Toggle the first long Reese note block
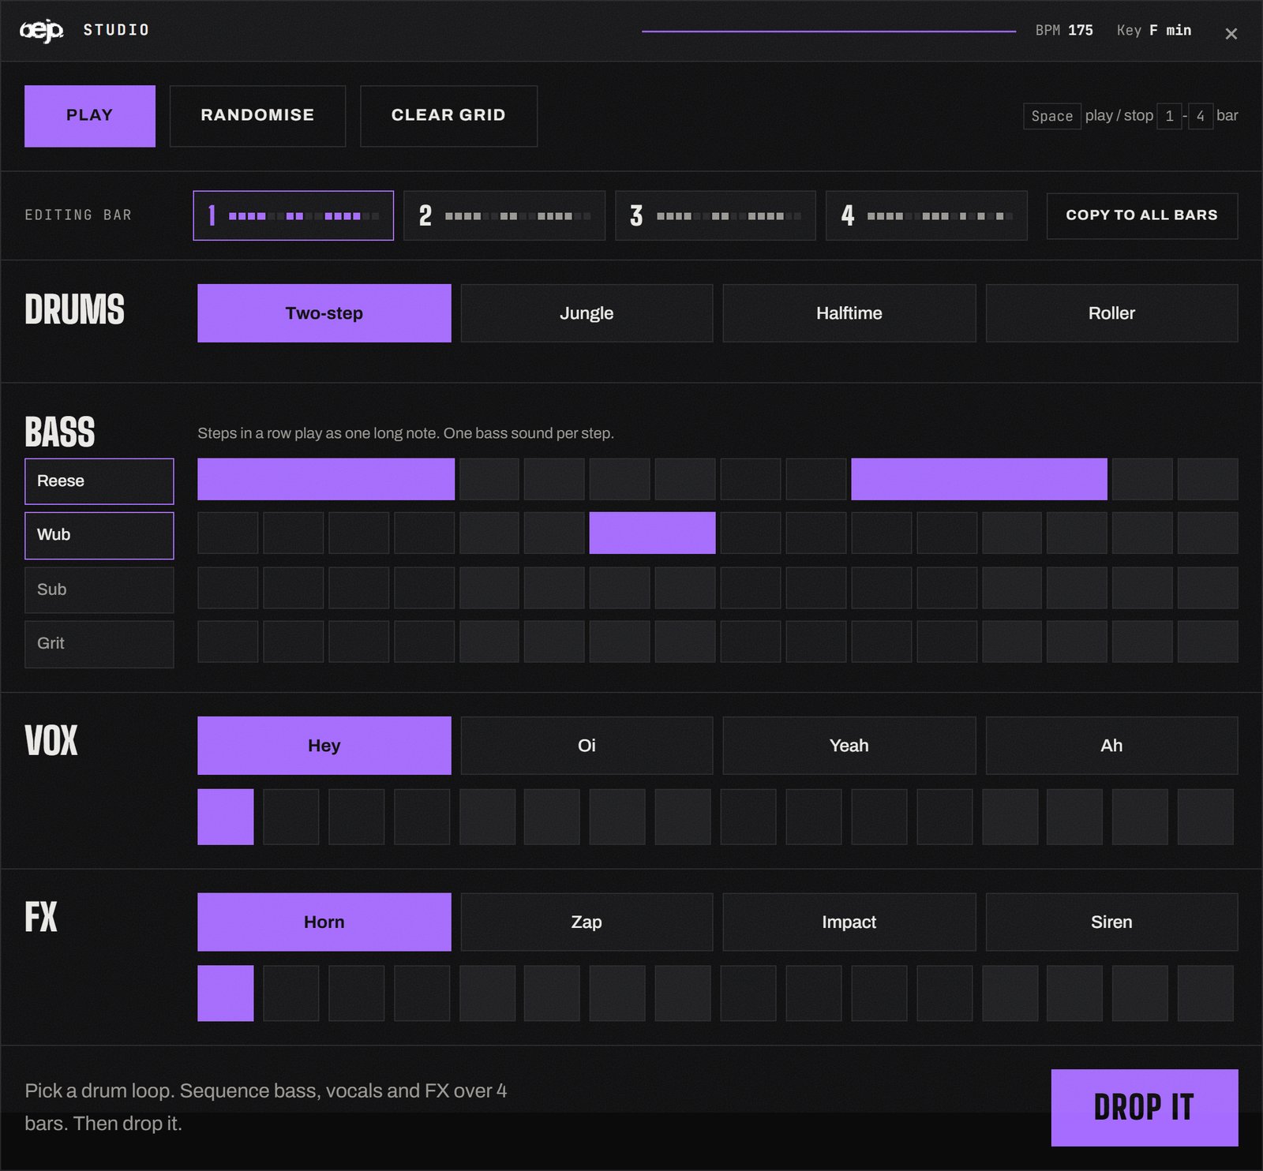This screenshot has width=1263, height=1171. [x=326, y=479]
